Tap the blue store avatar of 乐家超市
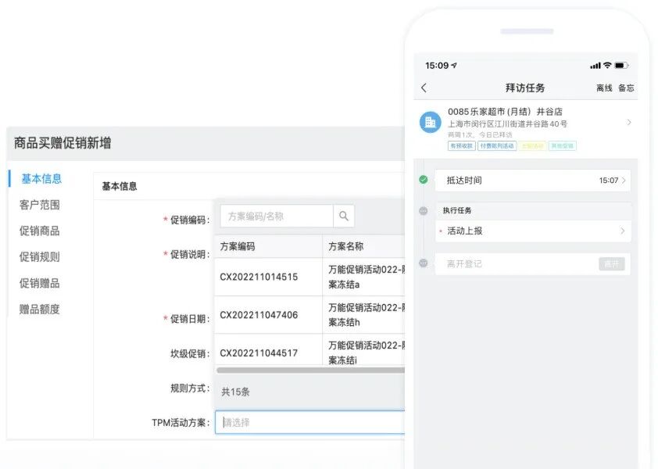The image size is (658, 469). click(x=429, y=122)
